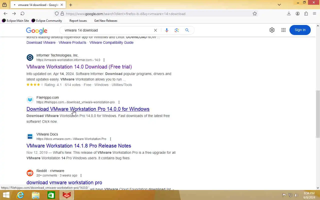This screenshot has width=320, height=200.
Task: Open the network tray icon
Action: [x=290, y=195]
